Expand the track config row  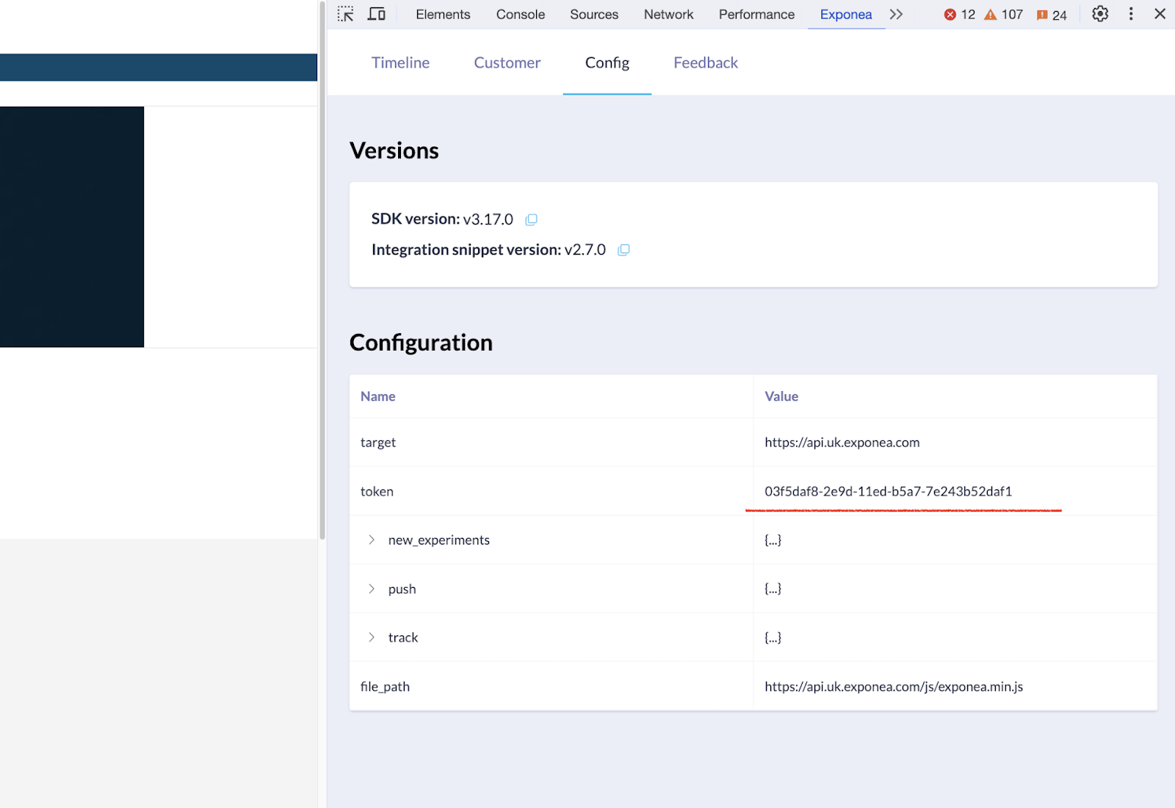click(x=372, y=638)
